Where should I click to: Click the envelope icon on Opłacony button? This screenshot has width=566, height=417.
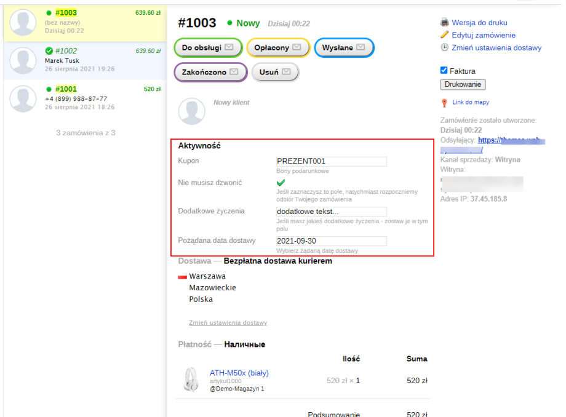[x=297, y=47]
